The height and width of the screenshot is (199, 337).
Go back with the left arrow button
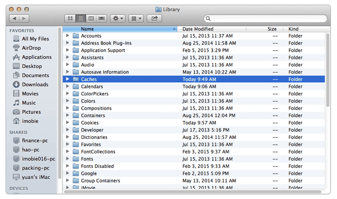14,18
